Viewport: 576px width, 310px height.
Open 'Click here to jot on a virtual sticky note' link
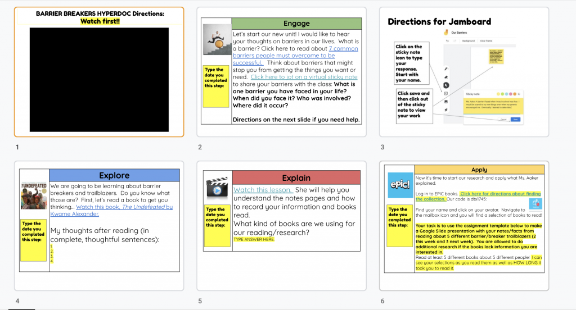click(x=304, y=77)
